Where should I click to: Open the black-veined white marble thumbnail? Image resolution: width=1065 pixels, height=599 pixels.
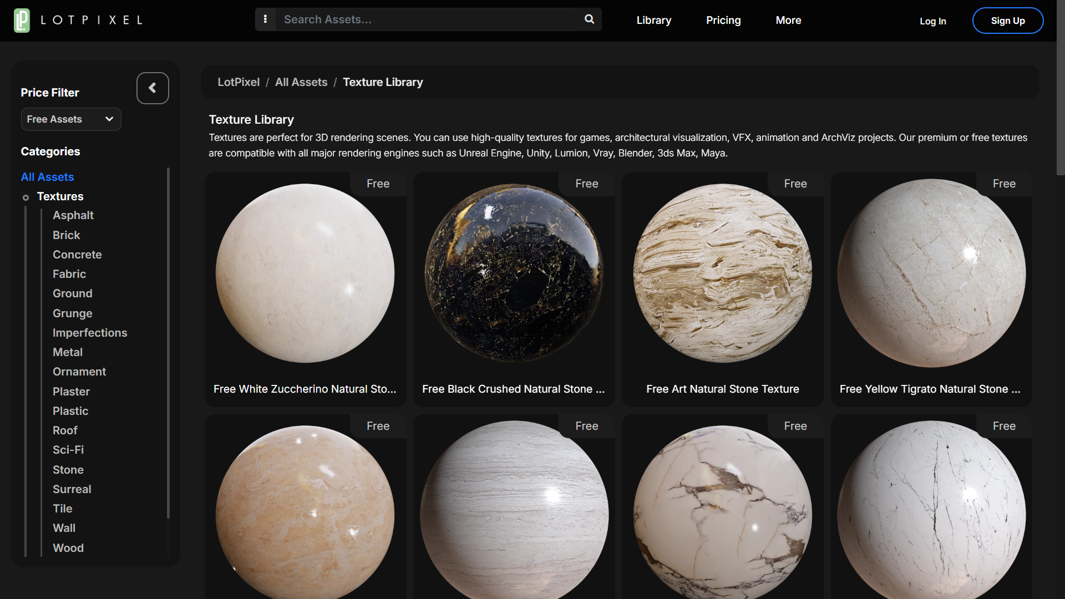pos(931,510)
